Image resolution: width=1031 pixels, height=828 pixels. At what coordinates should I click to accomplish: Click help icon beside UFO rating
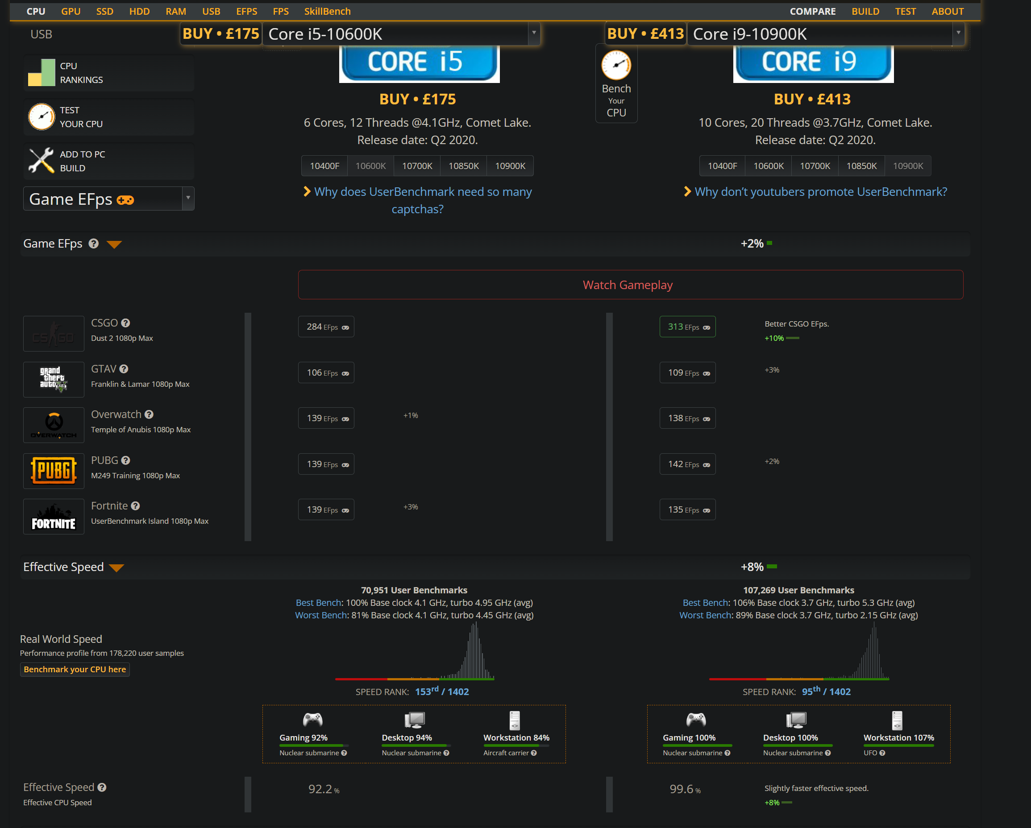(x=882, y=753)
